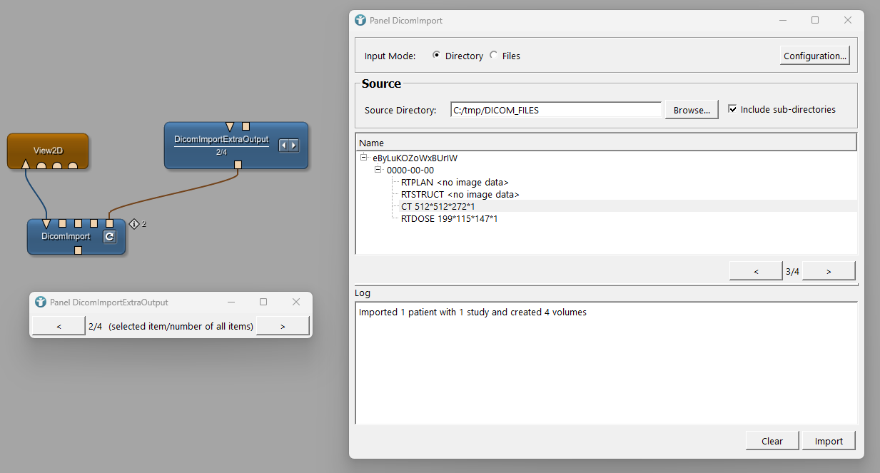This screenshot has height=473, width=880.
Task: Click the DicomImport triangle output connector
Action: [46, 223]
